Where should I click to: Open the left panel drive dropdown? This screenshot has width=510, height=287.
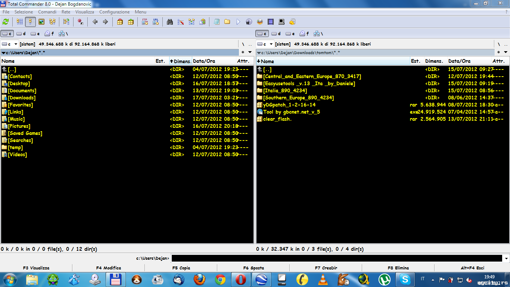(x=16, y=44)
